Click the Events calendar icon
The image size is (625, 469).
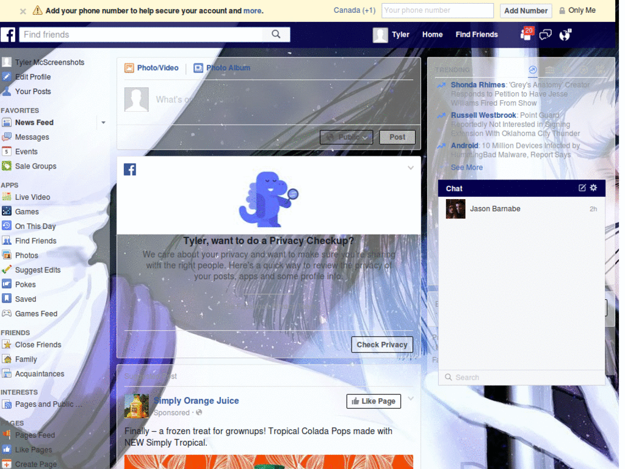7,151
